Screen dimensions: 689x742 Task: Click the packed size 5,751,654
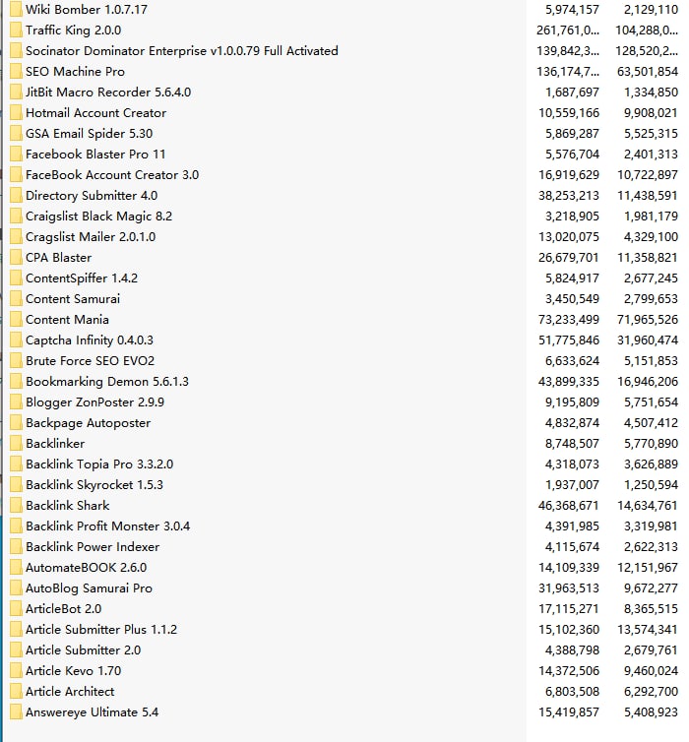pos(651,402)
